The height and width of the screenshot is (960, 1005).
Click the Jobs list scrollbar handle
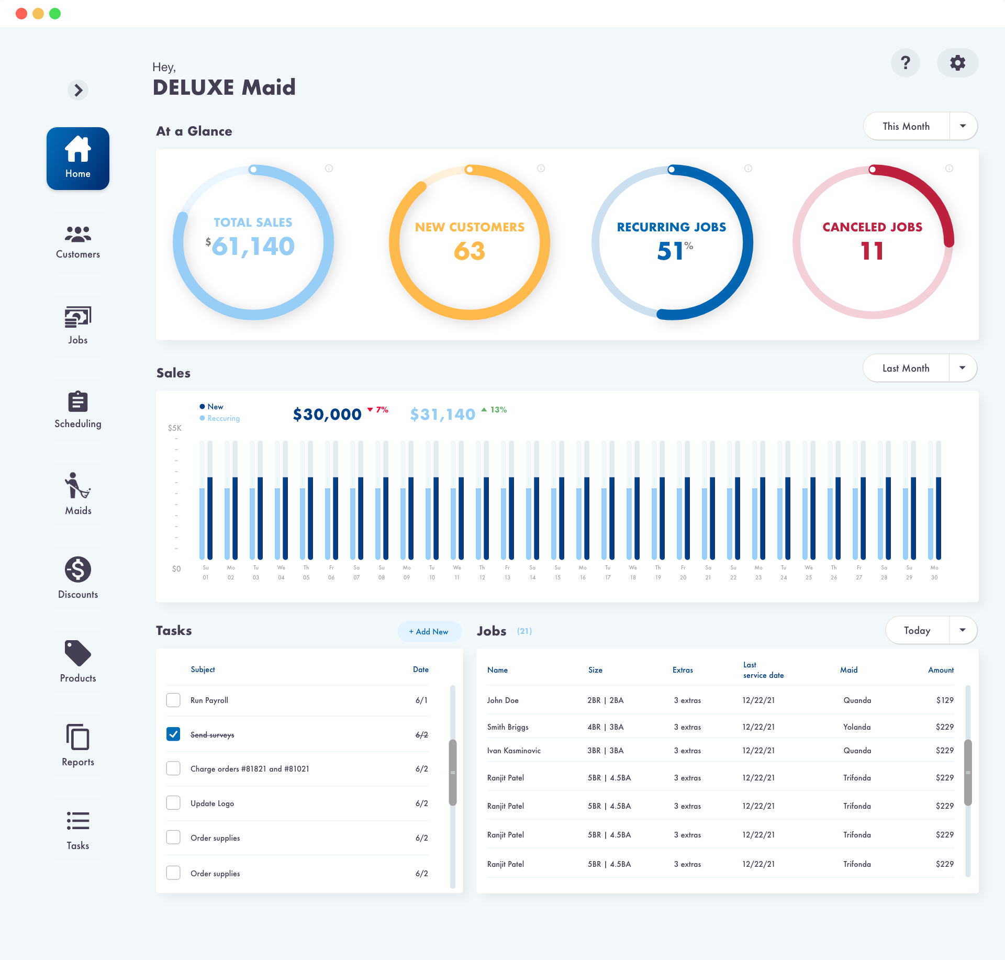pos(968,772)
